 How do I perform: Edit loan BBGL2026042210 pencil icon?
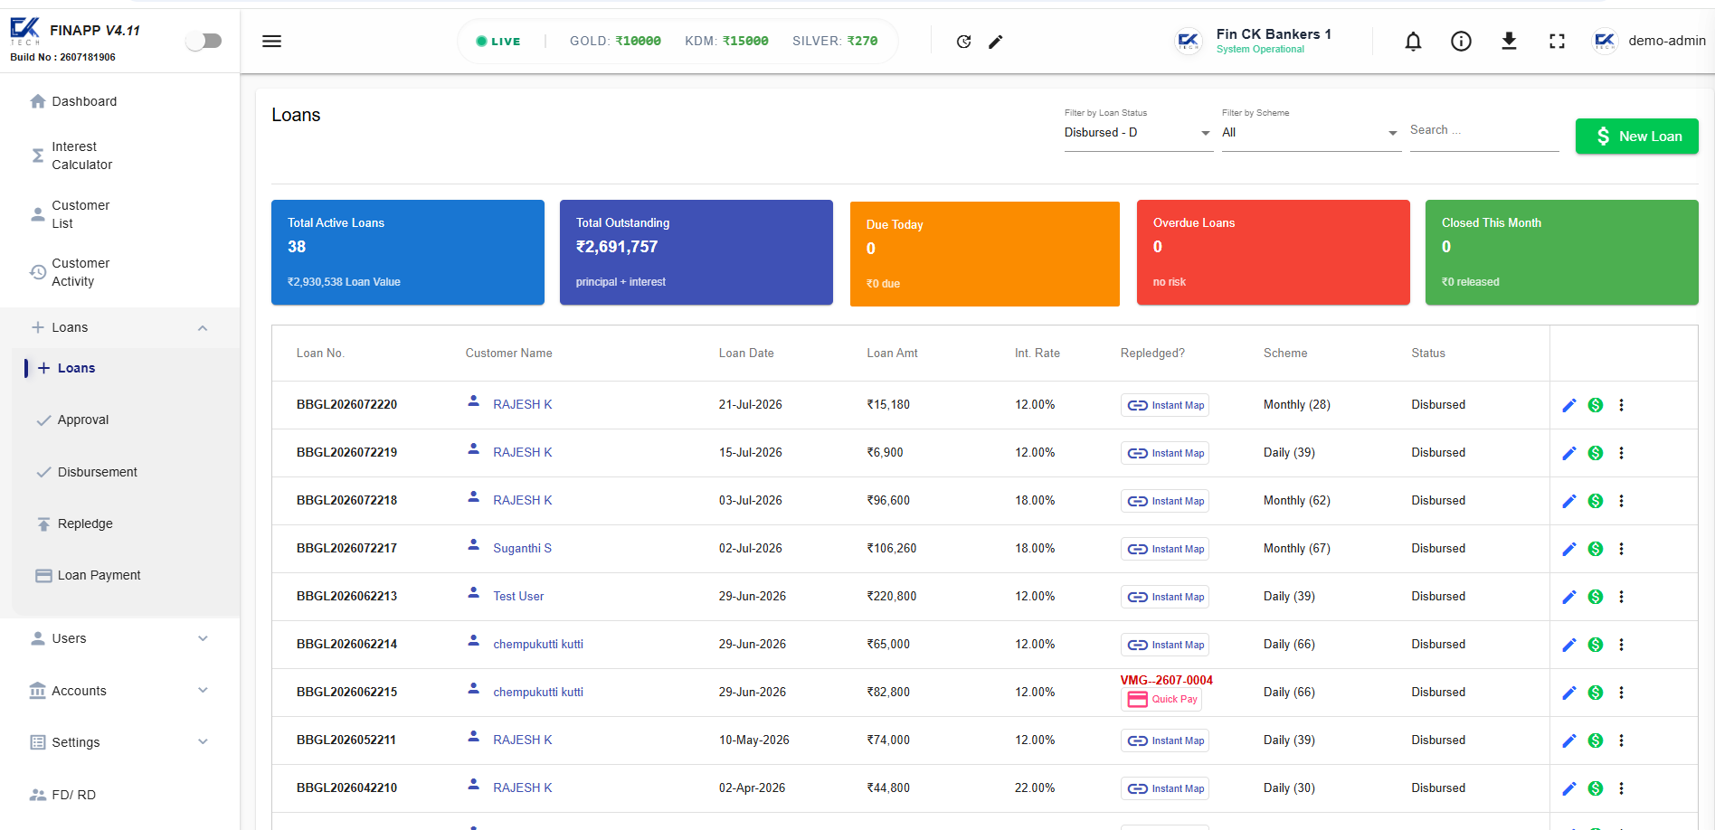1569,788
